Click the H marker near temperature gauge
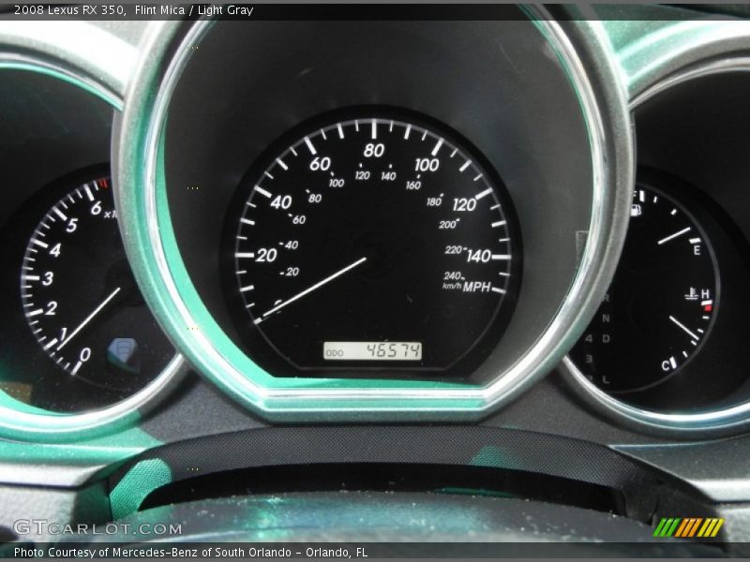Viewport: 750px width, 562px height. pyautogui.click(x=703, y=294)
